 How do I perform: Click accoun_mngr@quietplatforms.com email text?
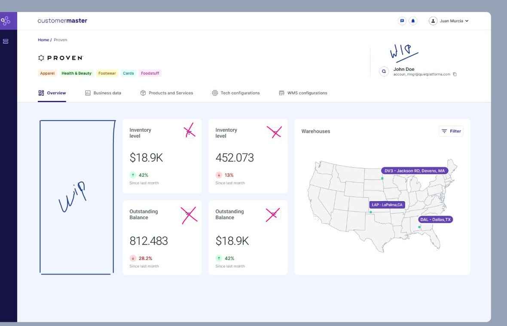421,74
